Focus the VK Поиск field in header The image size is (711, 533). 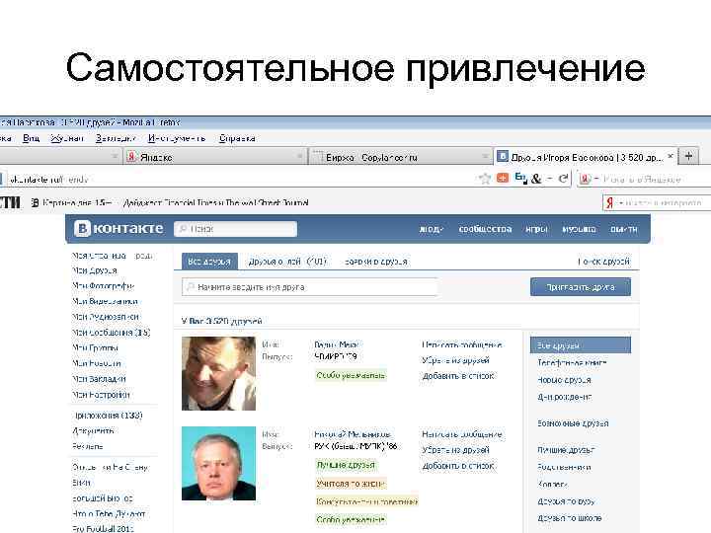(x=235, y=229)
